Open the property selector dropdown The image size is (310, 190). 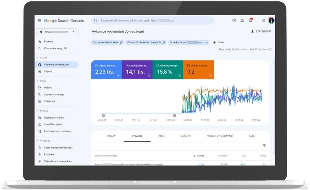57,32
